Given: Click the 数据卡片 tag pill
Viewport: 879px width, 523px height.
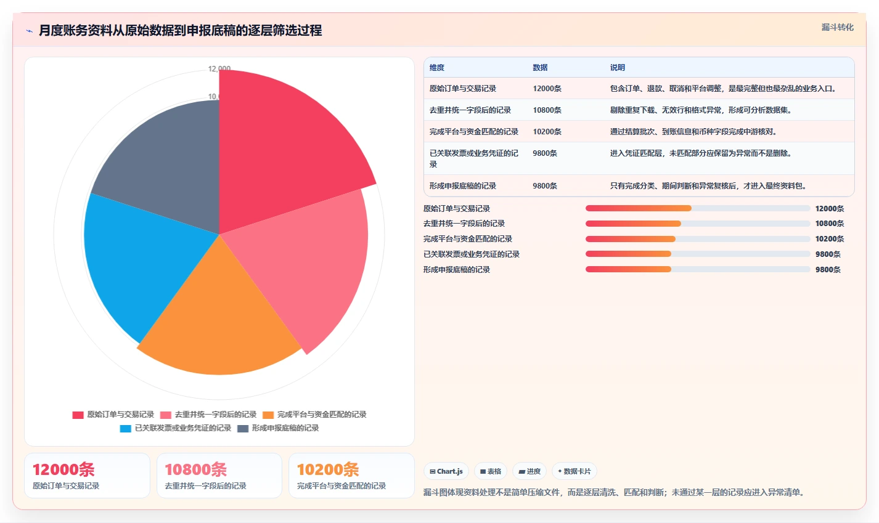Looking at the screenshot, I should 574,471.
